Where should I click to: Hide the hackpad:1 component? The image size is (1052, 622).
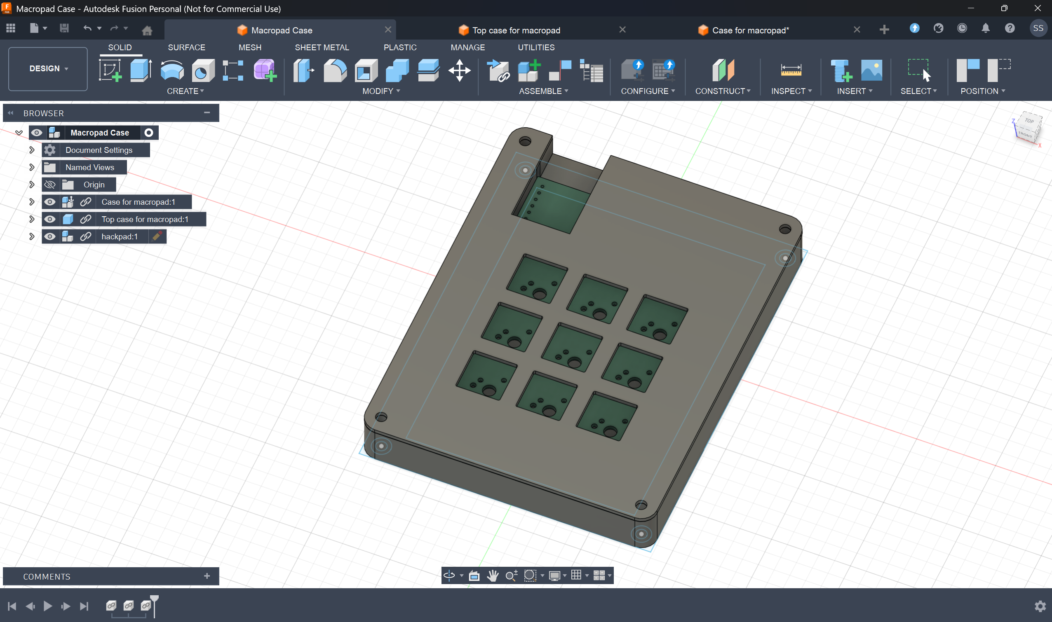coord(50,236)
